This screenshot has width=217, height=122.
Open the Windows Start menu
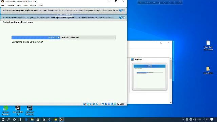pos(3,120)
